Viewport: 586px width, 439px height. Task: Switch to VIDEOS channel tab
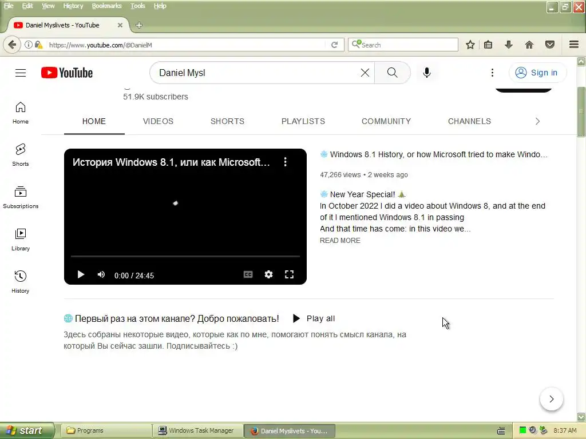pos(158,121)
